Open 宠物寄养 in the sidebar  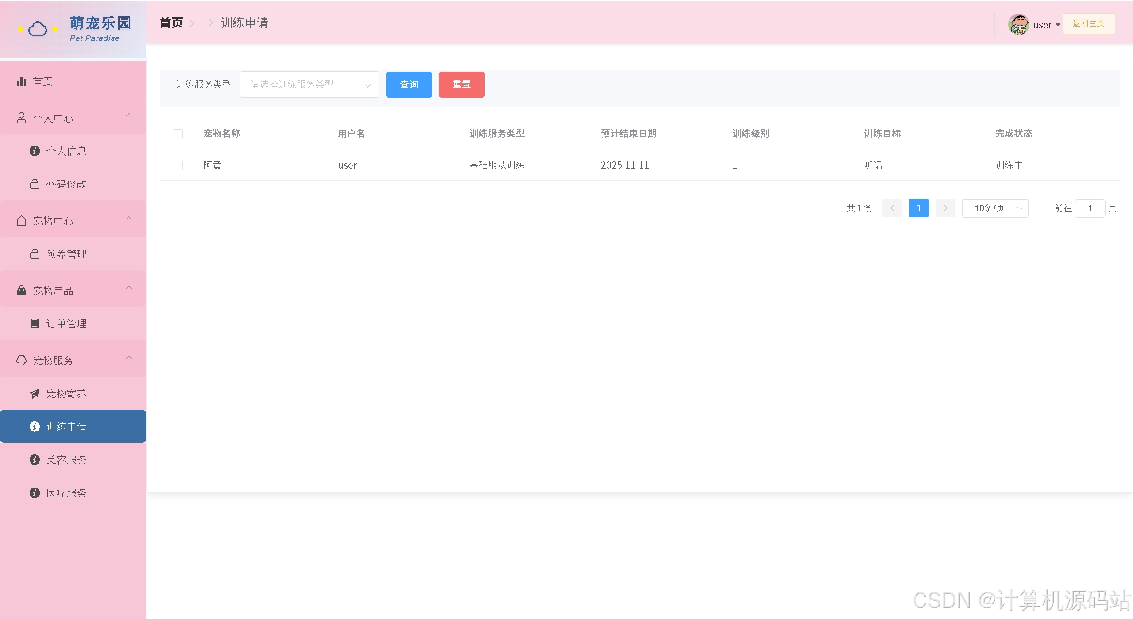pos(73,393)
